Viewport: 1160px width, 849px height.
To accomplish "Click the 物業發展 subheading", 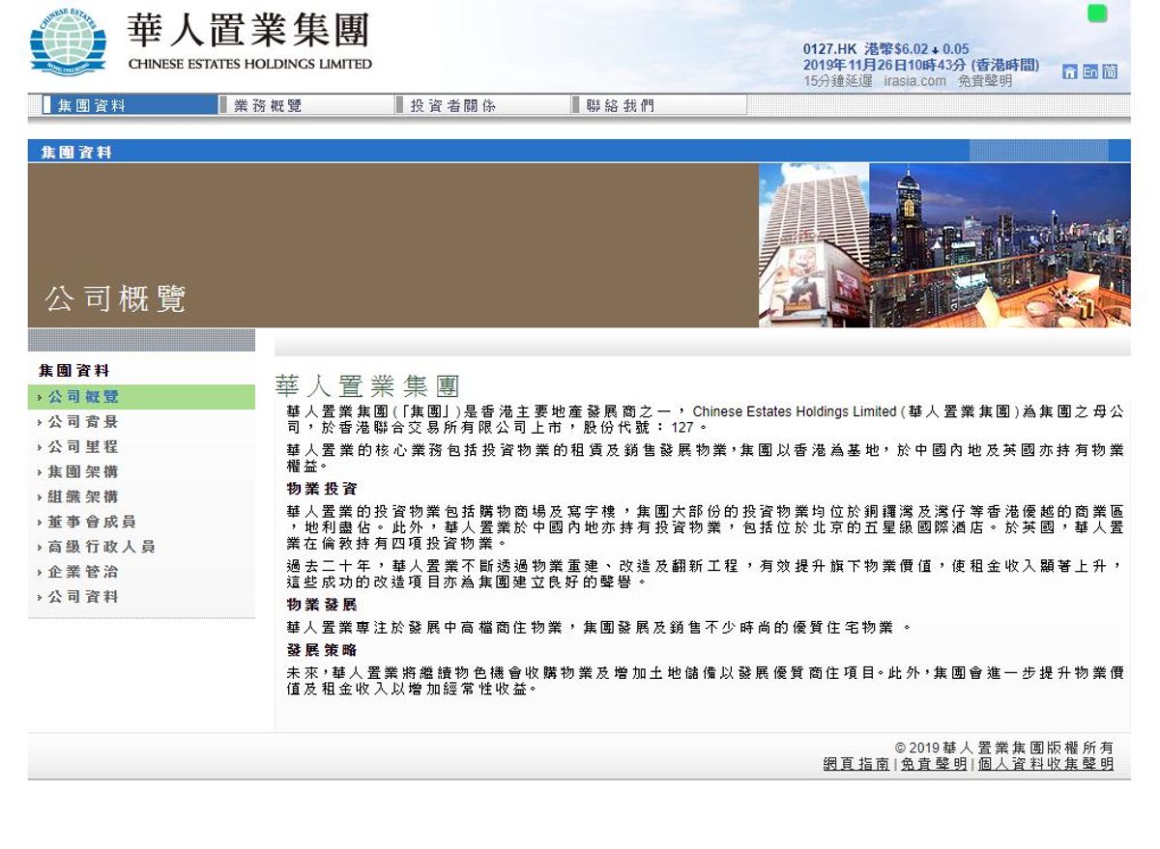I will [322, 605].
